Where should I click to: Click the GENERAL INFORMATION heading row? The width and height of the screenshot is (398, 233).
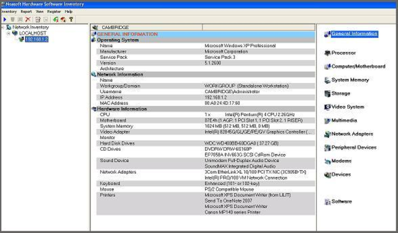[203, 34]
